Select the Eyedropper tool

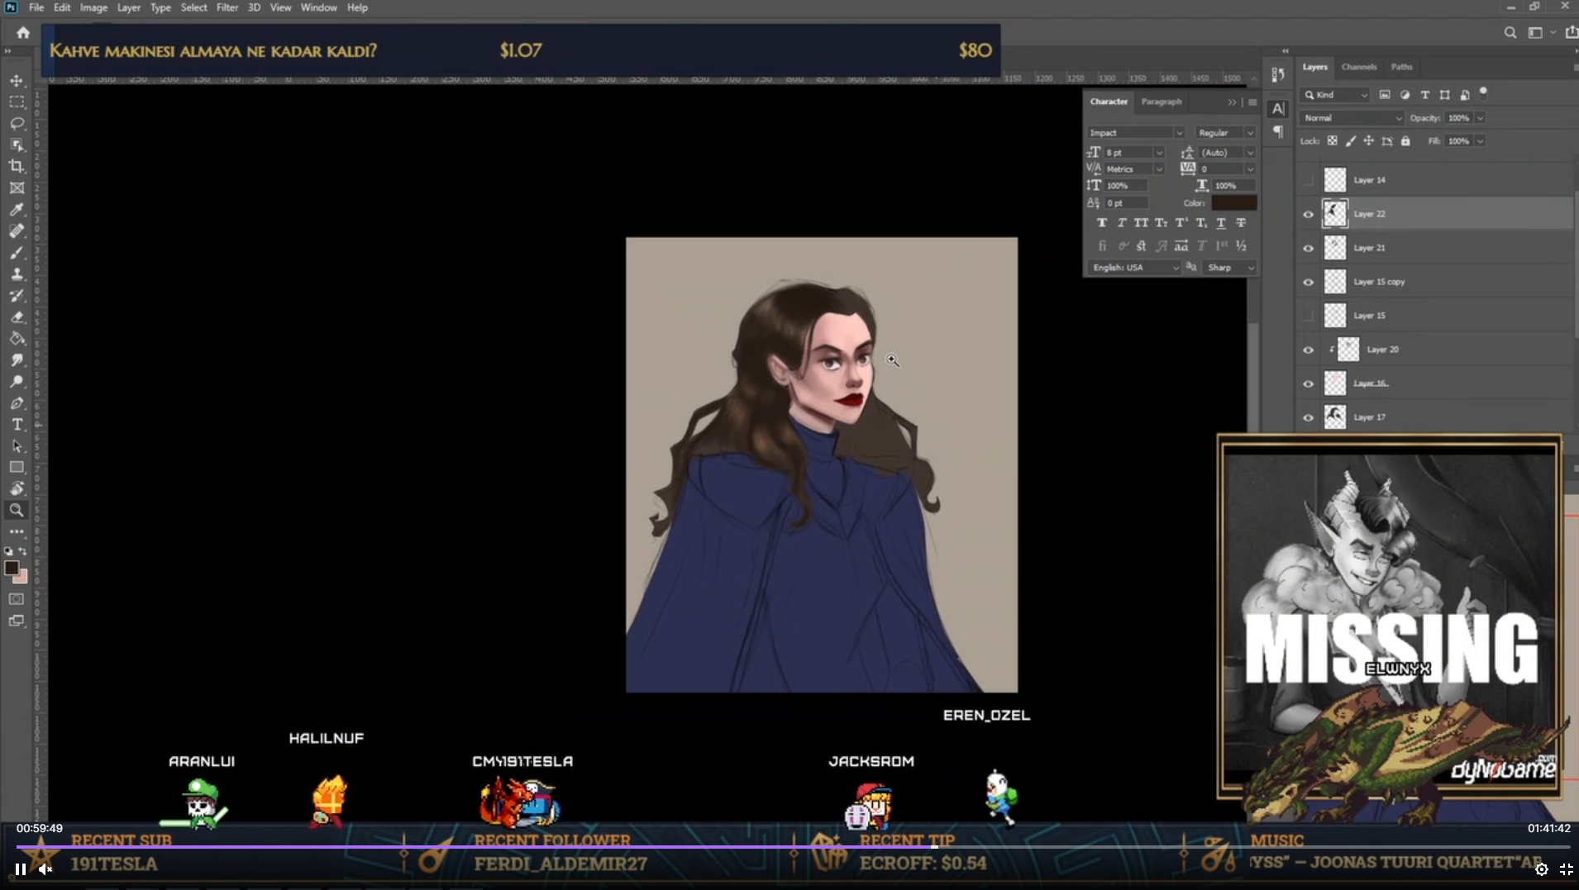17,209
